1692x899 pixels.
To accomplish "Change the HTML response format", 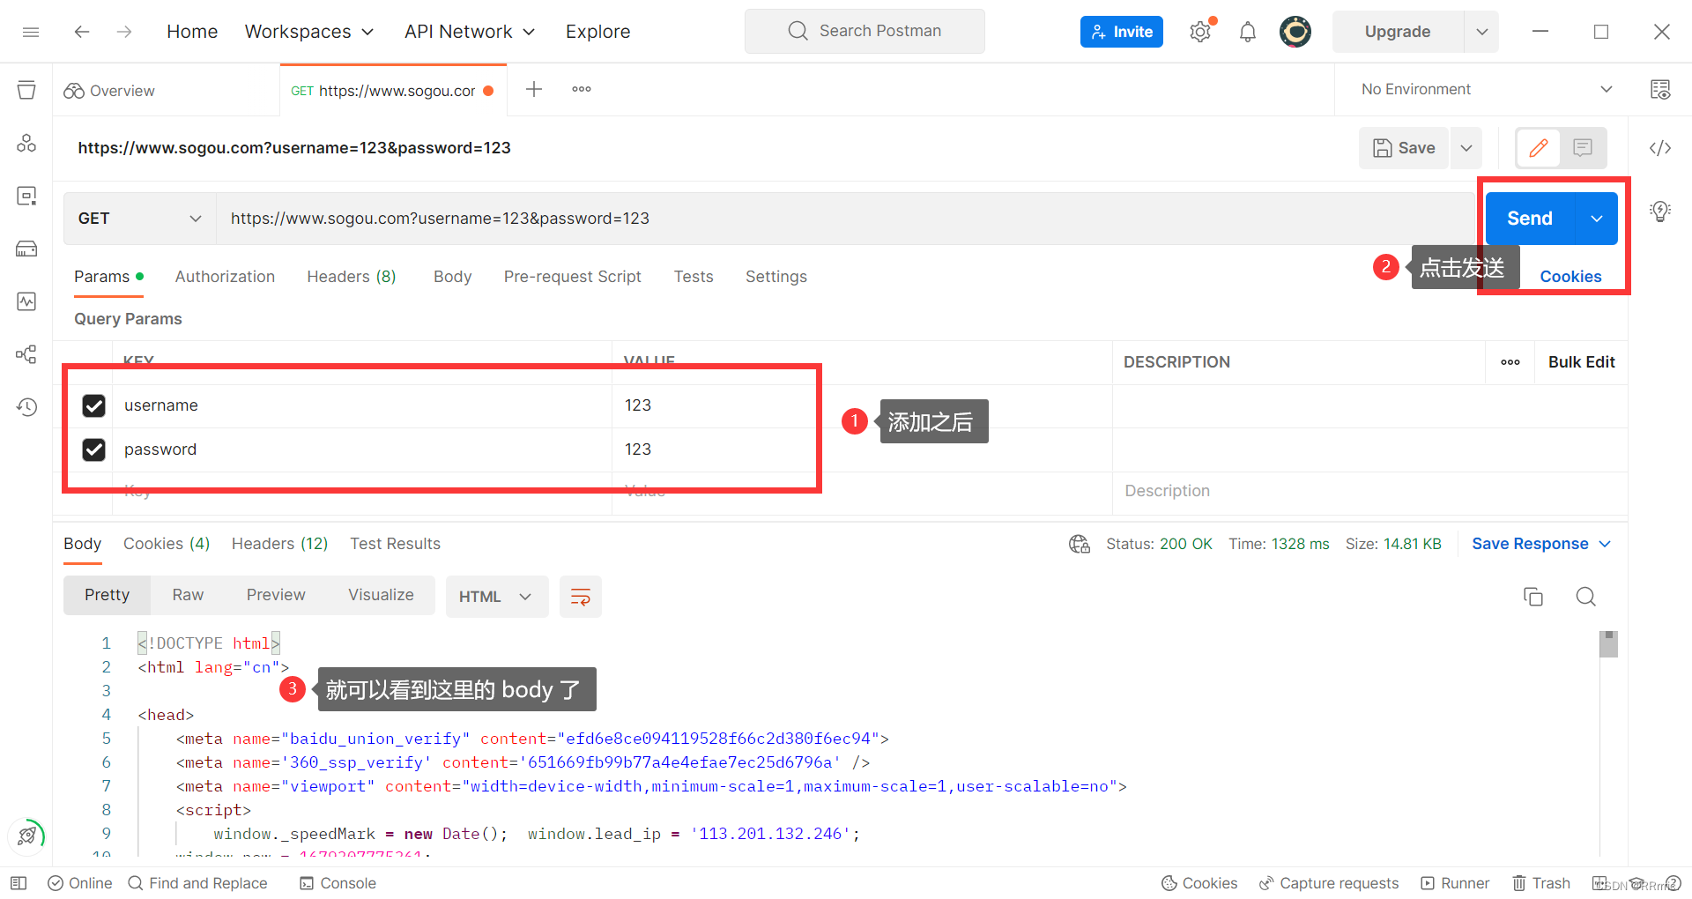I will pos(497,597).
